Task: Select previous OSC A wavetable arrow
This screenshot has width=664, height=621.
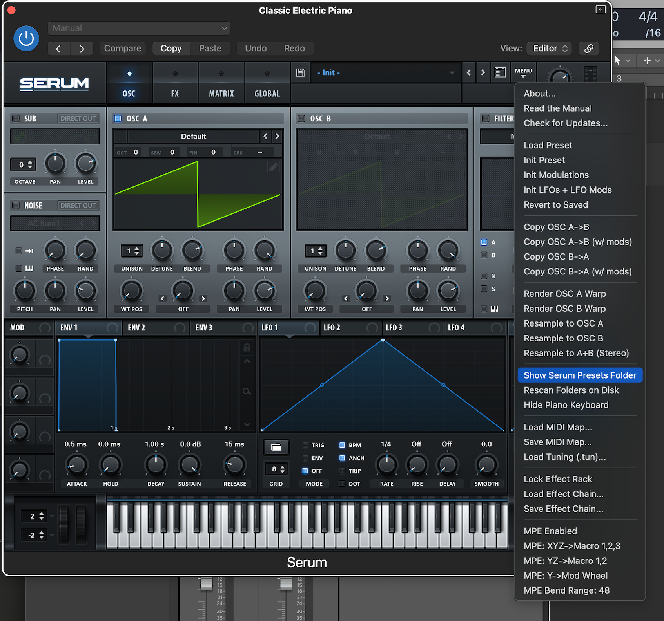Action: coord(266,136)
